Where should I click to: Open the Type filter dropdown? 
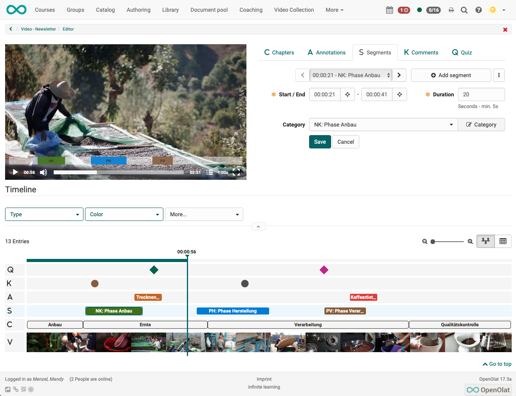click(44, 214)
